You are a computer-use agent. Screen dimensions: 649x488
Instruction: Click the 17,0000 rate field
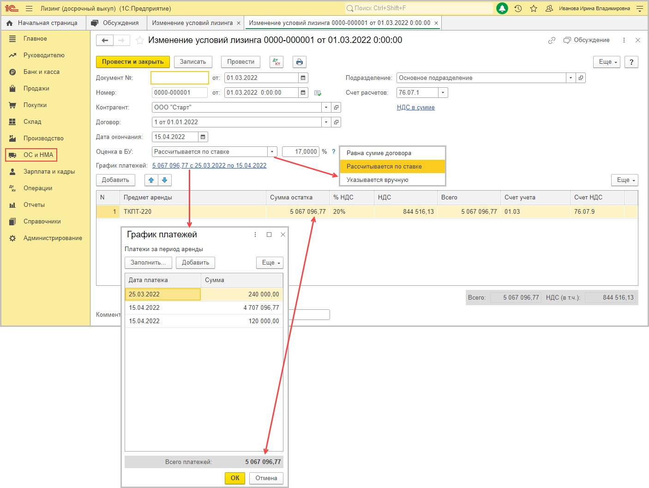tap(300, 152)
